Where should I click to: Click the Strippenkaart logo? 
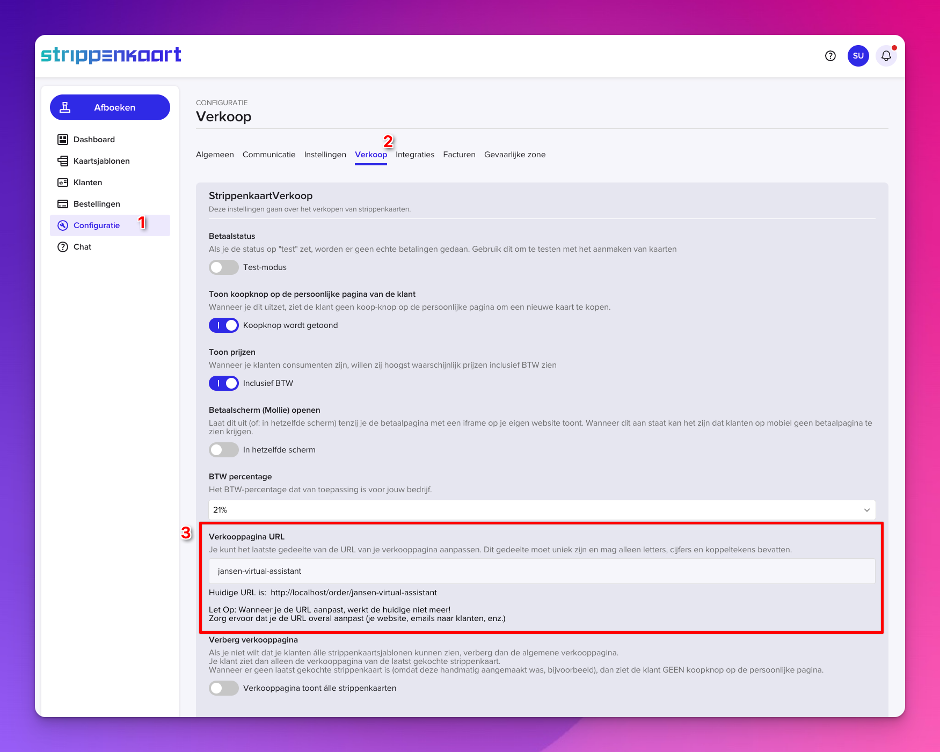[111, 55]
